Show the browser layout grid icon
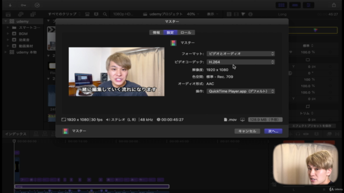The image size is (344, 193). (x=282, y=5)
